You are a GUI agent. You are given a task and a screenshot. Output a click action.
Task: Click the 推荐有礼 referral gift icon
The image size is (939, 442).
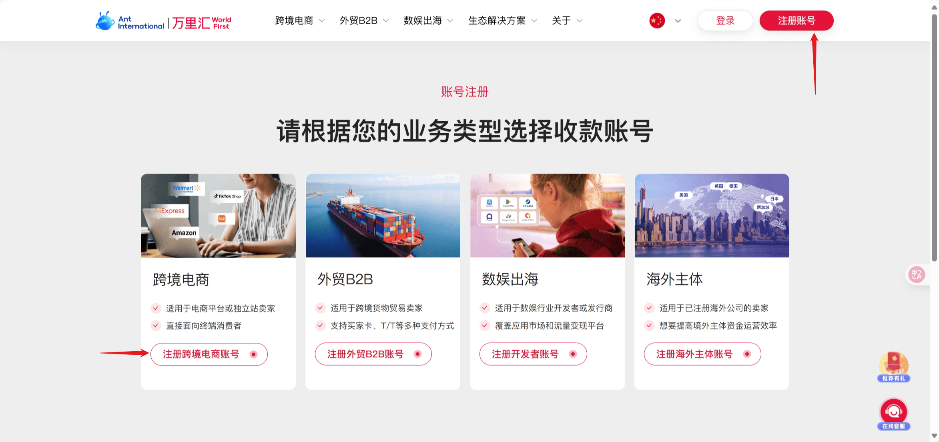tap(893, 367)
